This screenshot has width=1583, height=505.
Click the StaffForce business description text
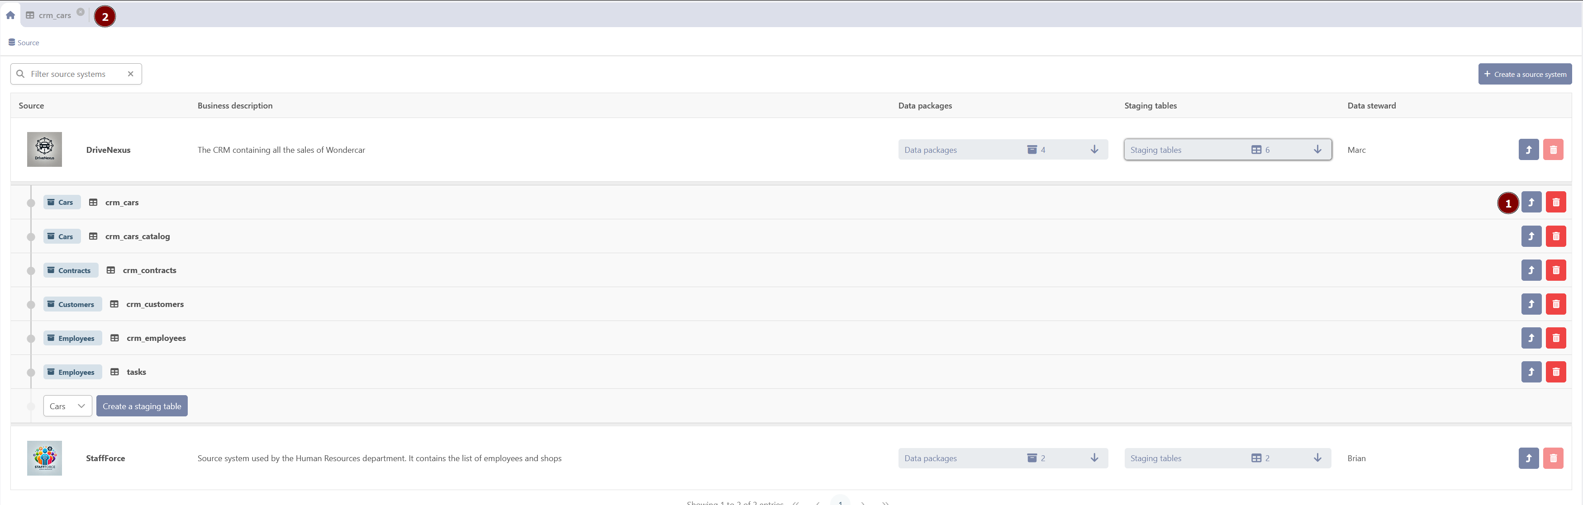[x=379, y=458]
